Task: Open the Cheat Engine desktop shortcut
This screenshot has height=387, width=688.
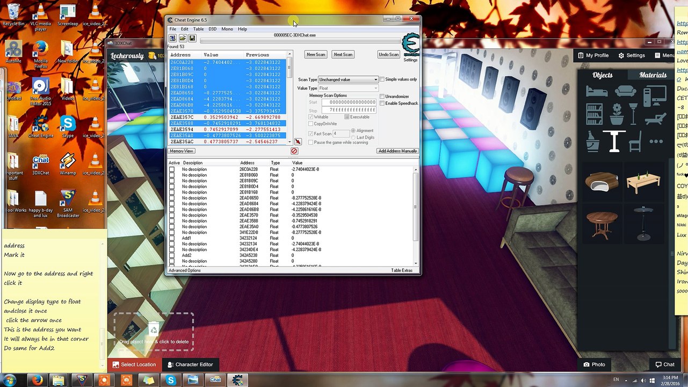Action: (x=41, y=127)
